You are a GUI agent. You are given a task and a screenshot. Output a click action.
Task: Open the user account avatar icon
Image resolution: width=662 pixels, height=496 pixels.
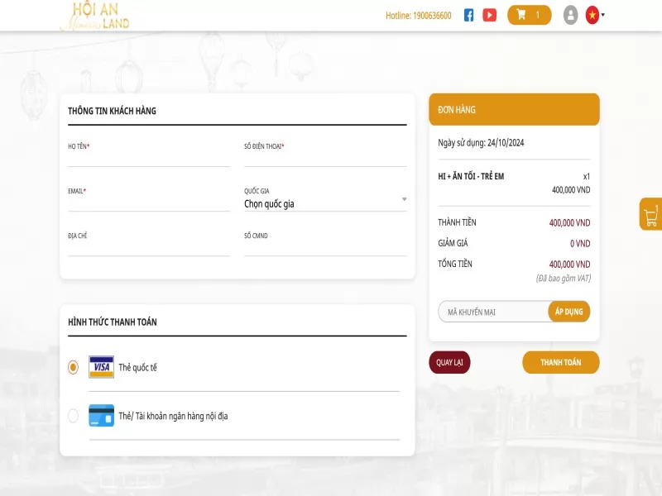click(x=570, y=15)
